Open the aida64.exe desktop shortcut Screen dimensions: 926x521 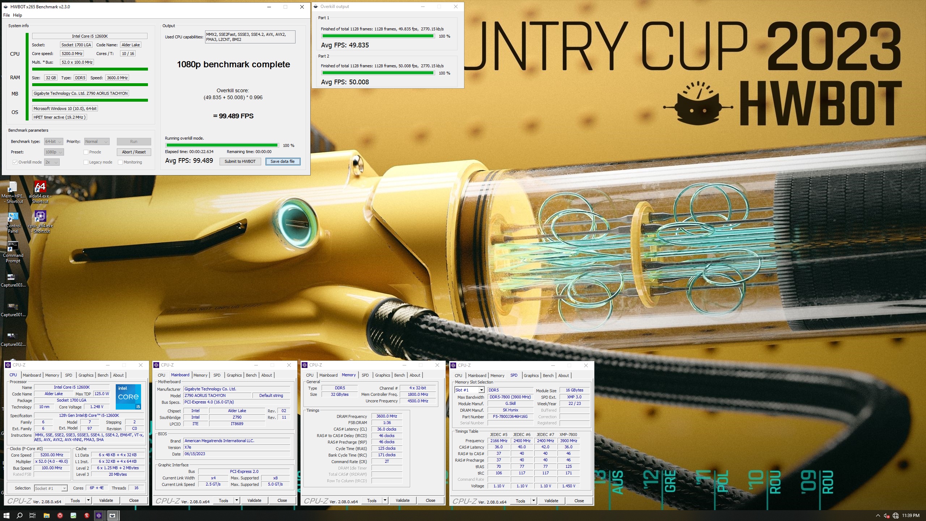[40, 192]
